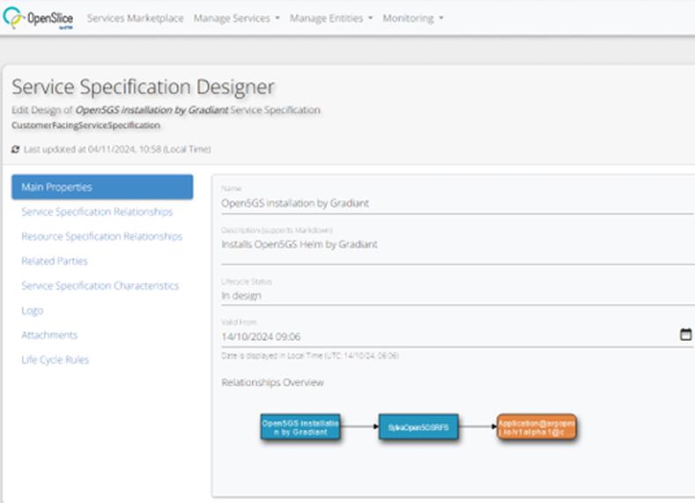Open Service Specification Characteristics section

[100, 285]
